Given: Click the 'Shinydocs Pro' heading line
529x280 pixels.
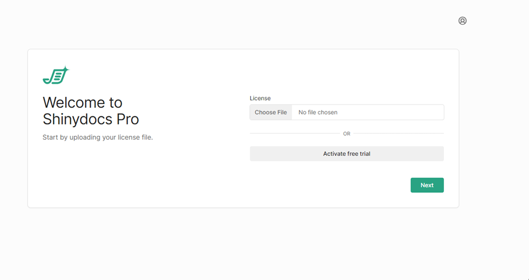Looking at the screenshot, I should point(91,119).
